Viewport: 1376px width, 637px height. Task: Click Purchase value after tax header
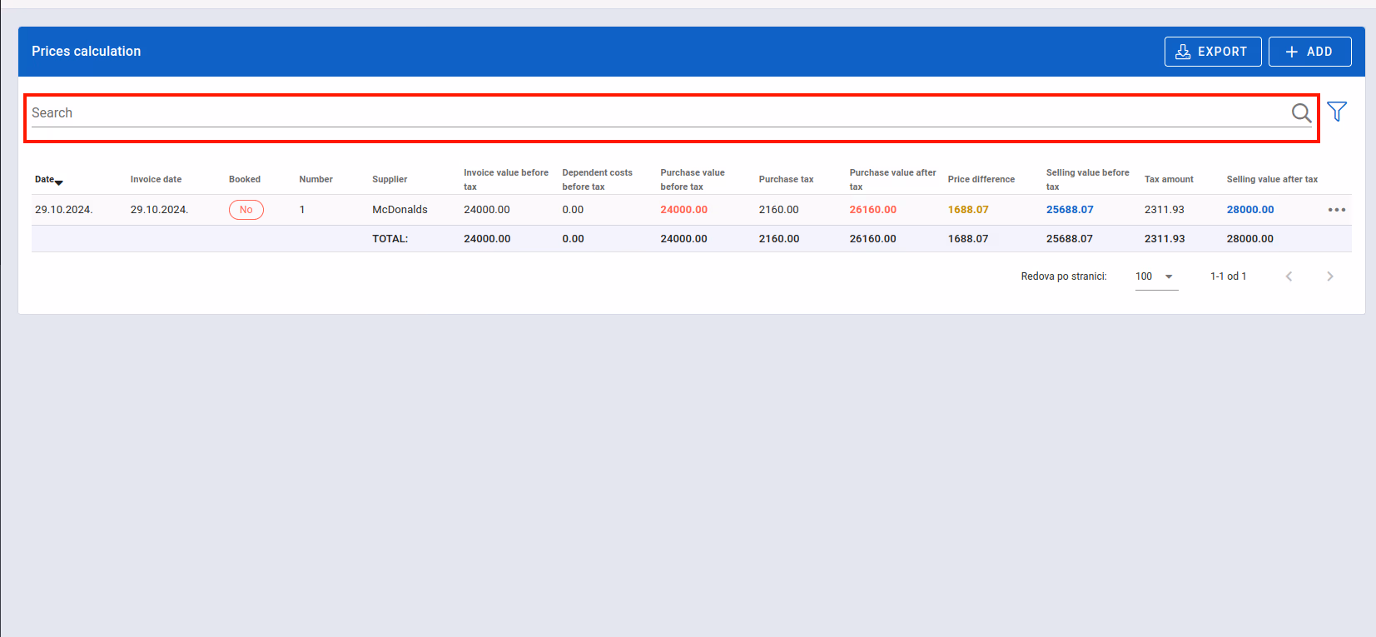tap(892, 180)
